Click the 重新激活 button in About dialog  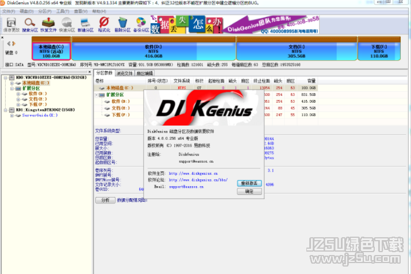(249, 183)
